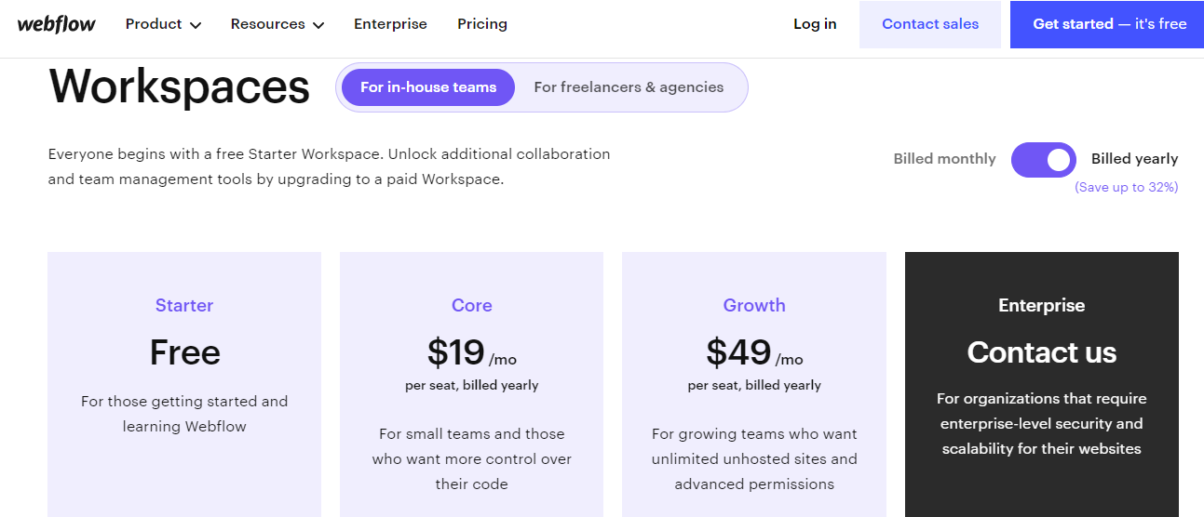This screenshot has width=1204, height=517.
Task: Choose the Billed yearly label
Action: (x=1134, y=159)
